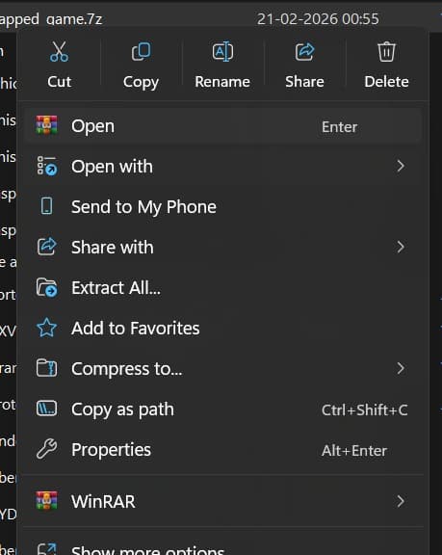Select Extract All... option
This screenshot has width=442, height=555.
(x=223, y=287)
